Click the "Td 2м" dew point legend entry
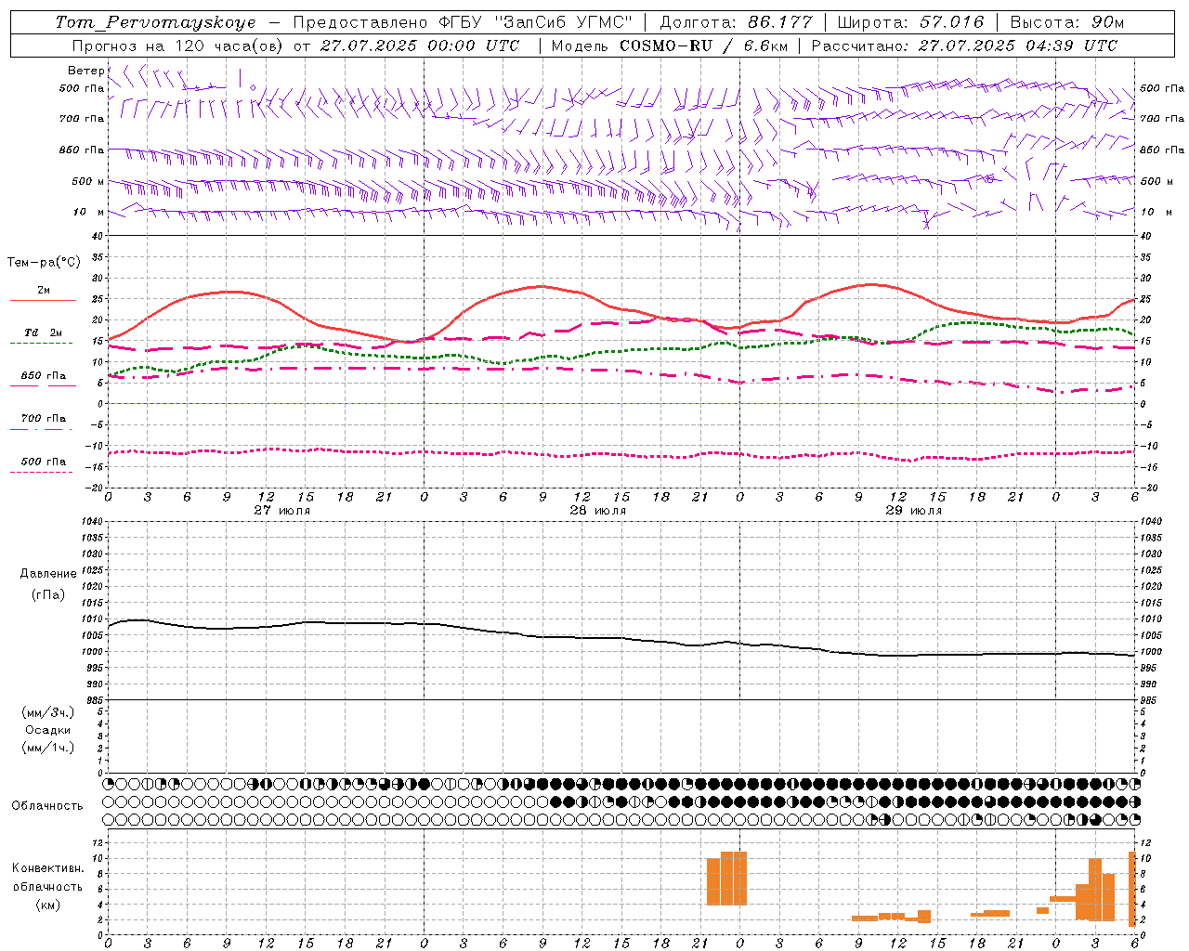1189x951 pixels. [43, 332]
